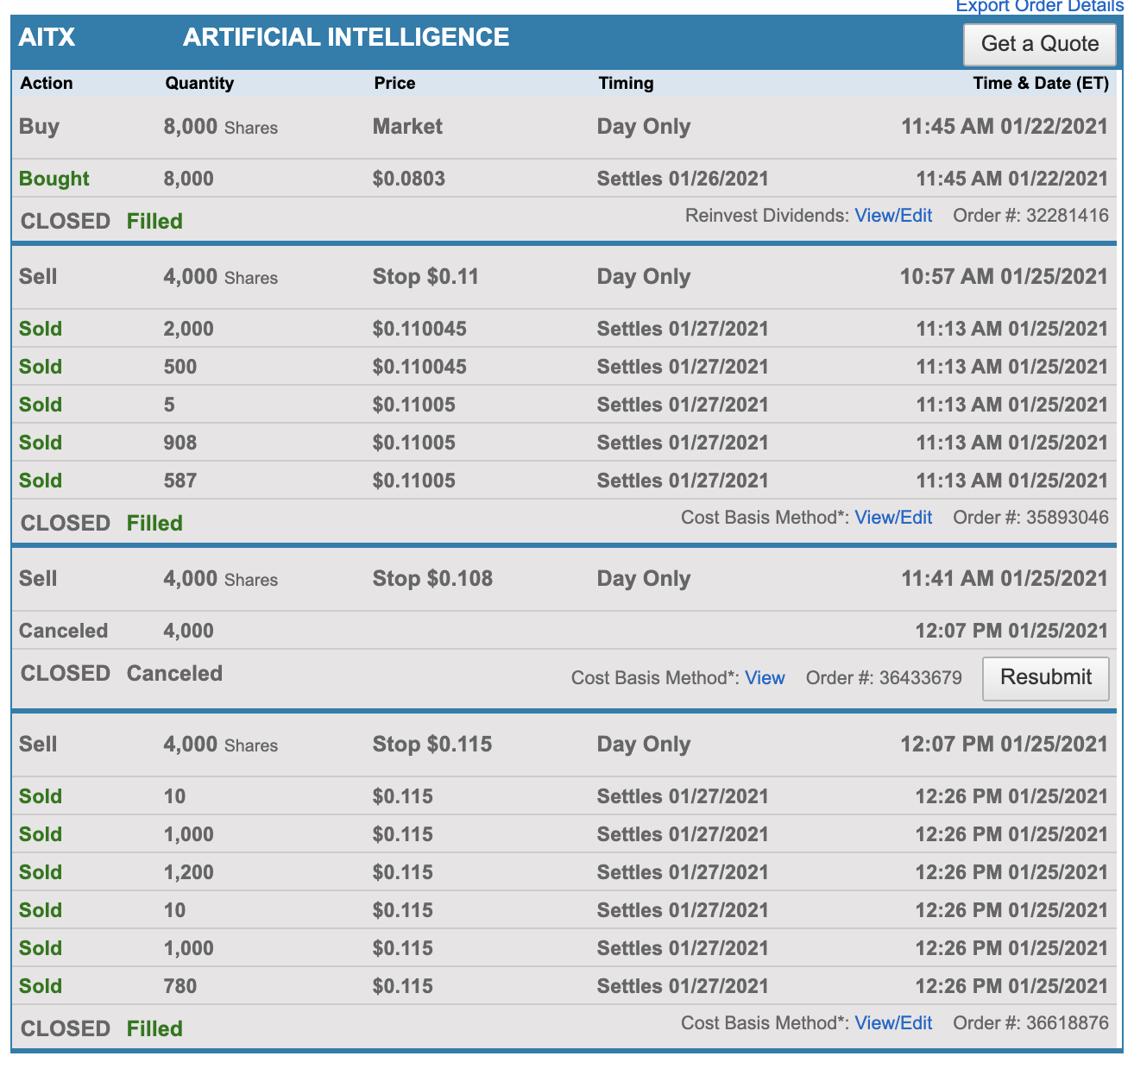Click the Export Order Details link
The width and height of the screenshot is (1134, 1075).
(1039, 7)
